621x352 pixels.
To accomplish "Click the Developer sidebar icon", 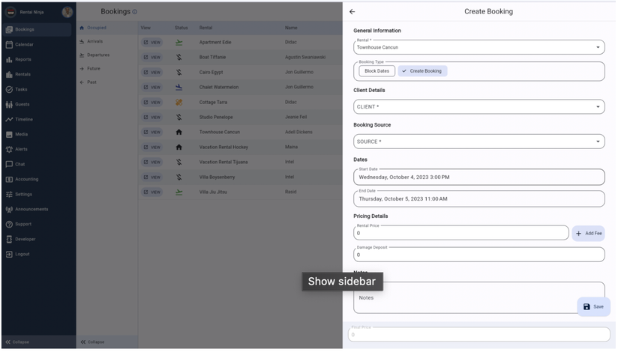I will (x=9, y=239).
